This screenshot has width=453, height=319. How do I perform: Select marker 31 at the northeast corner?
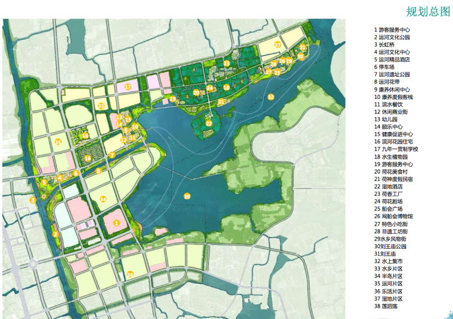coord(303,47)
